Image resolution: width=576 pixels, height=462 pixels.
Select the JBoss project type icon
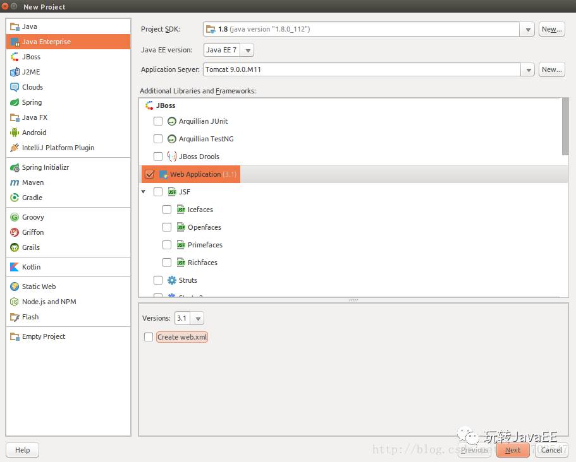[15, 57]
